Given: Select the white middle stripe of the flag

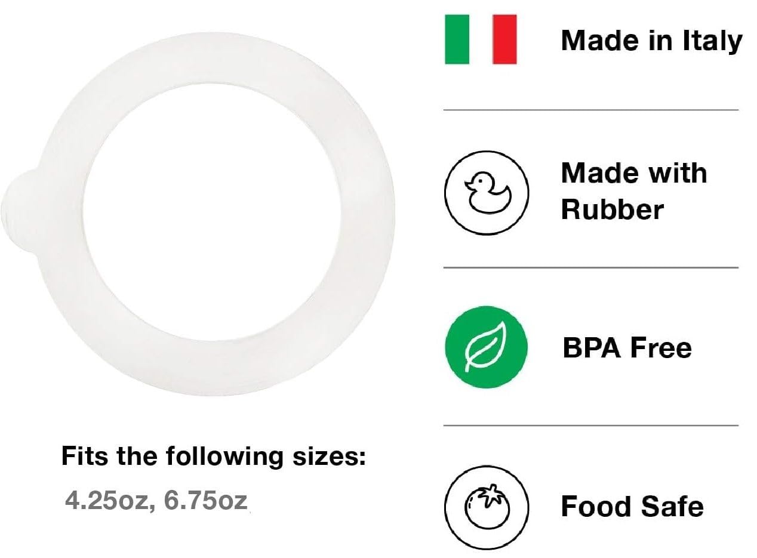Looking at the screenshot, I should [481, 40].
